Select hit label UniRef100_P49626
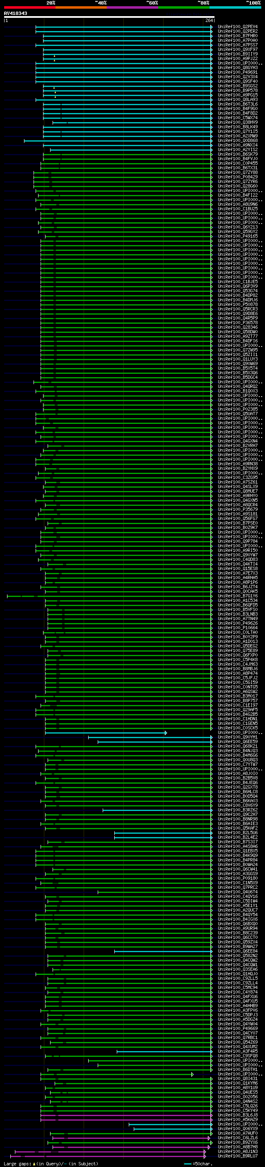Viewport: 265px width, 1167px height. click(x=237, y=623)
